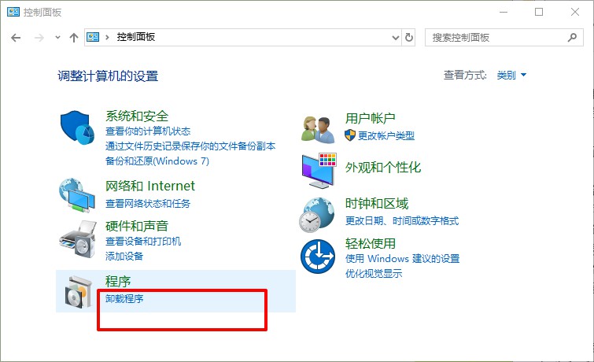Click the Clock and Region icon

pos(319,212)
